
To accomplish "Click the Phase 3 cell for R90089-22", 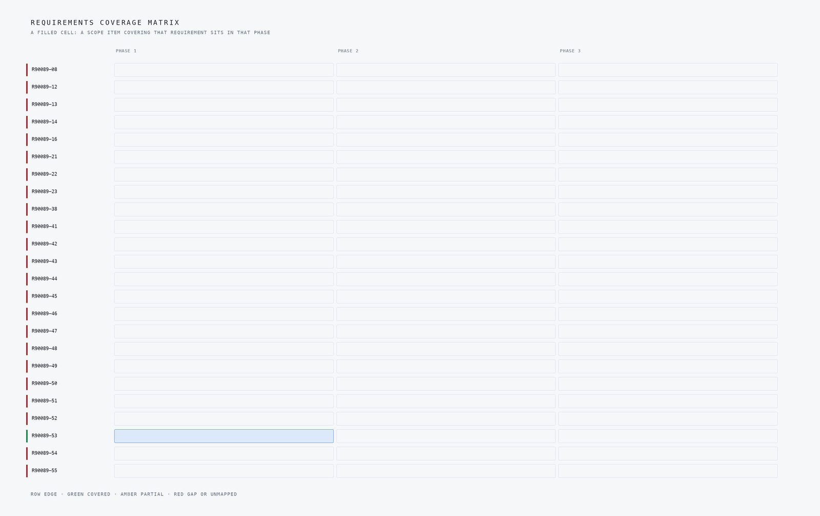I will pyautogui.click(x=668, y=174).
